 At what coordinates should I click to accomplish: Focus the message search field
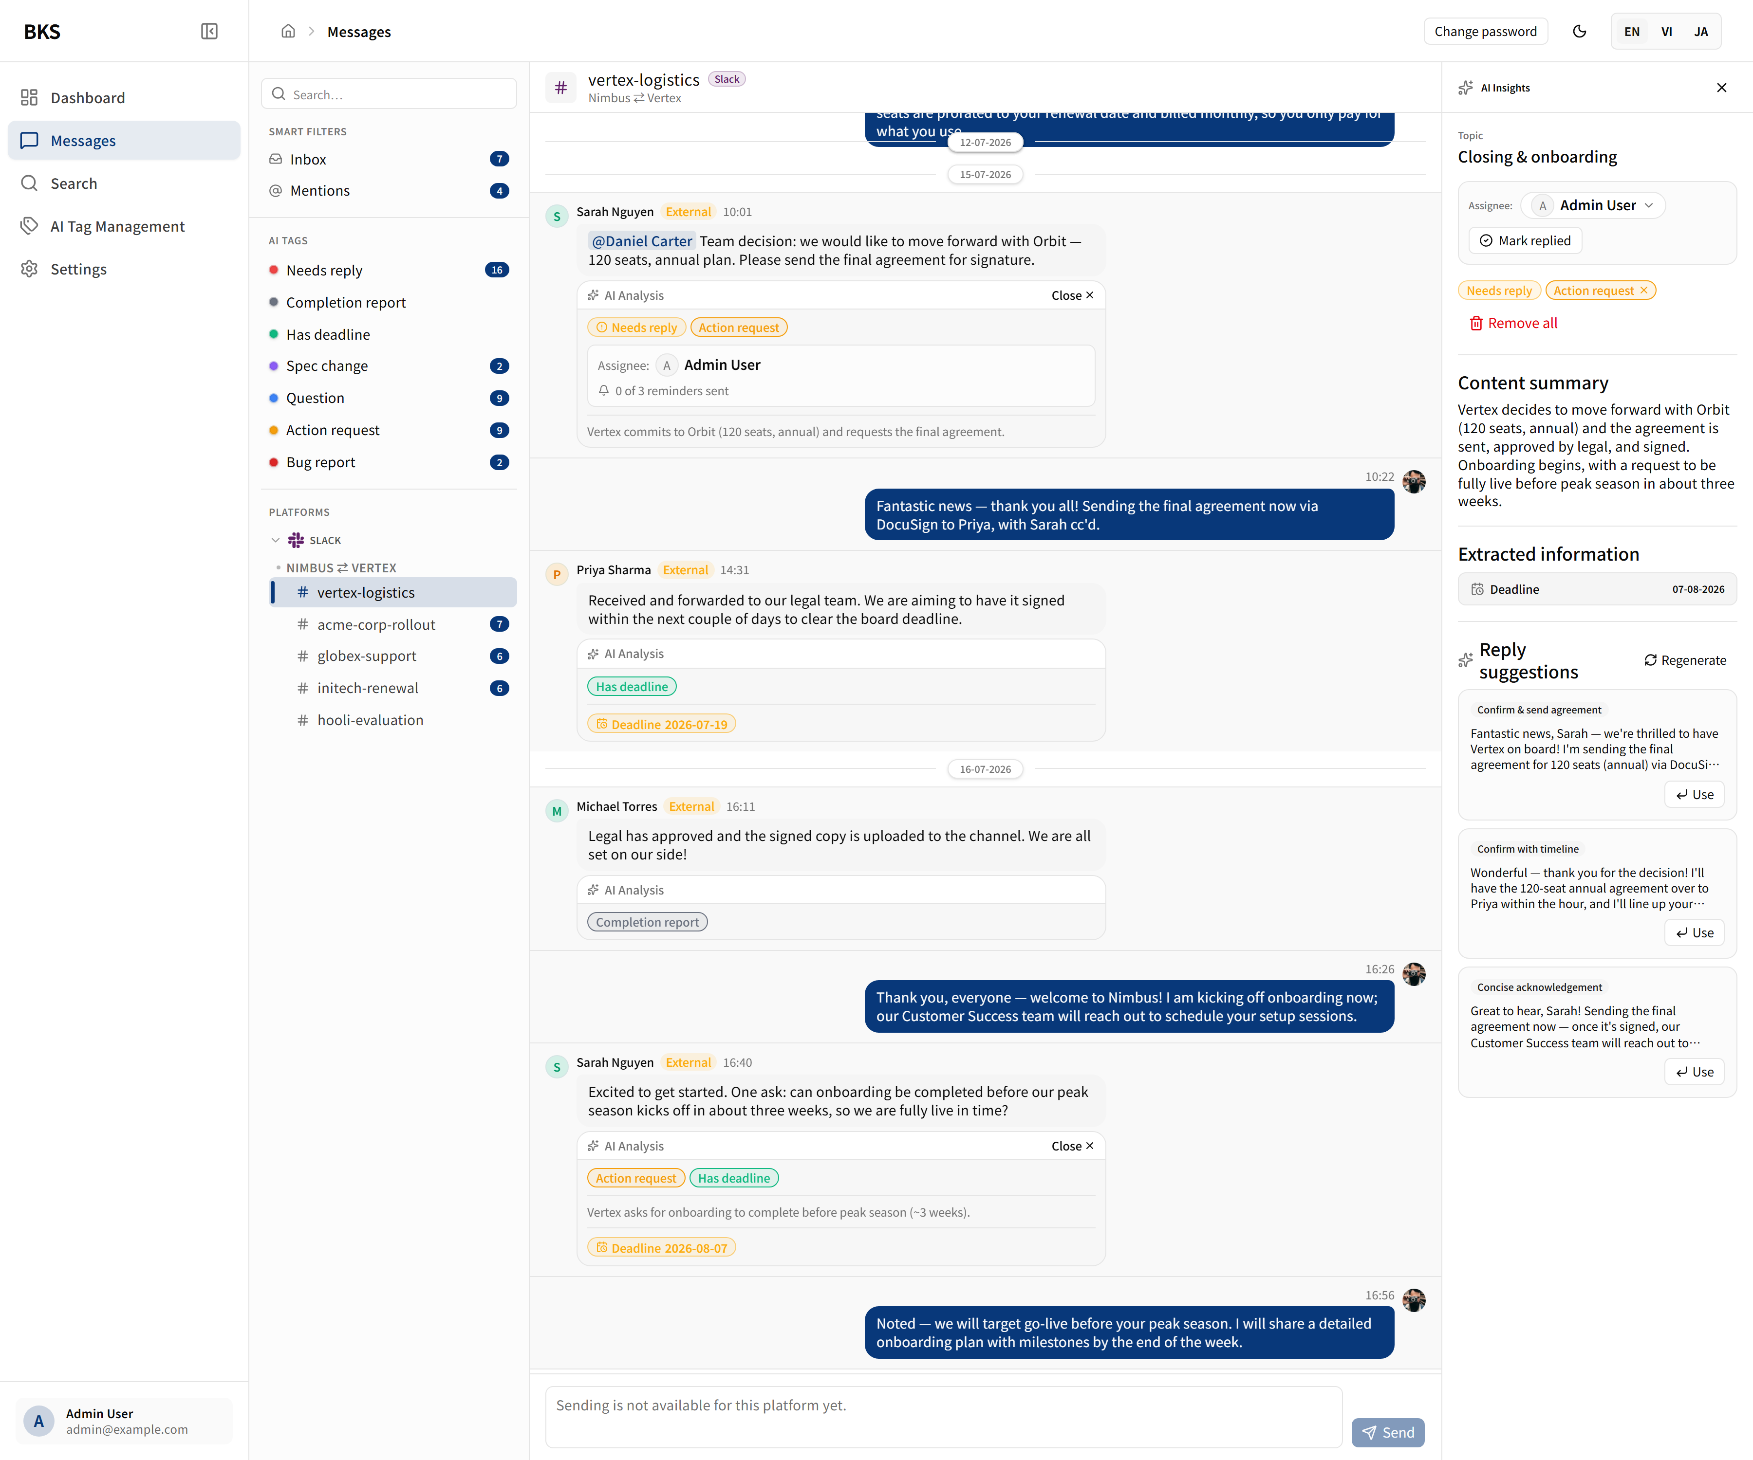[x=389, y=94]
